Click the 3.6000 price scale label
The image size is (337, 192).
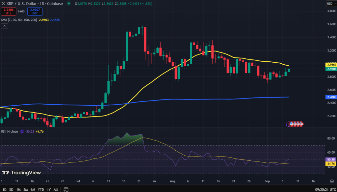pyautogui.click(x=331, y=24)
